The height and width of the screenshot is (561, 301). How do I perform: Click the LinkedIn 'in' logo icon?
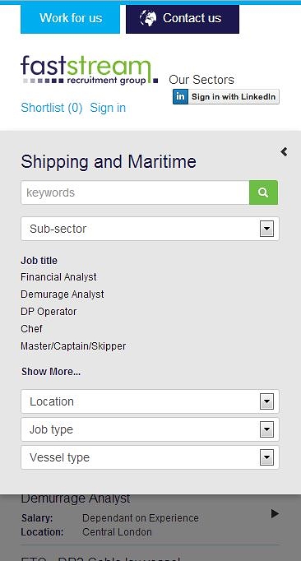pos(180,96)
